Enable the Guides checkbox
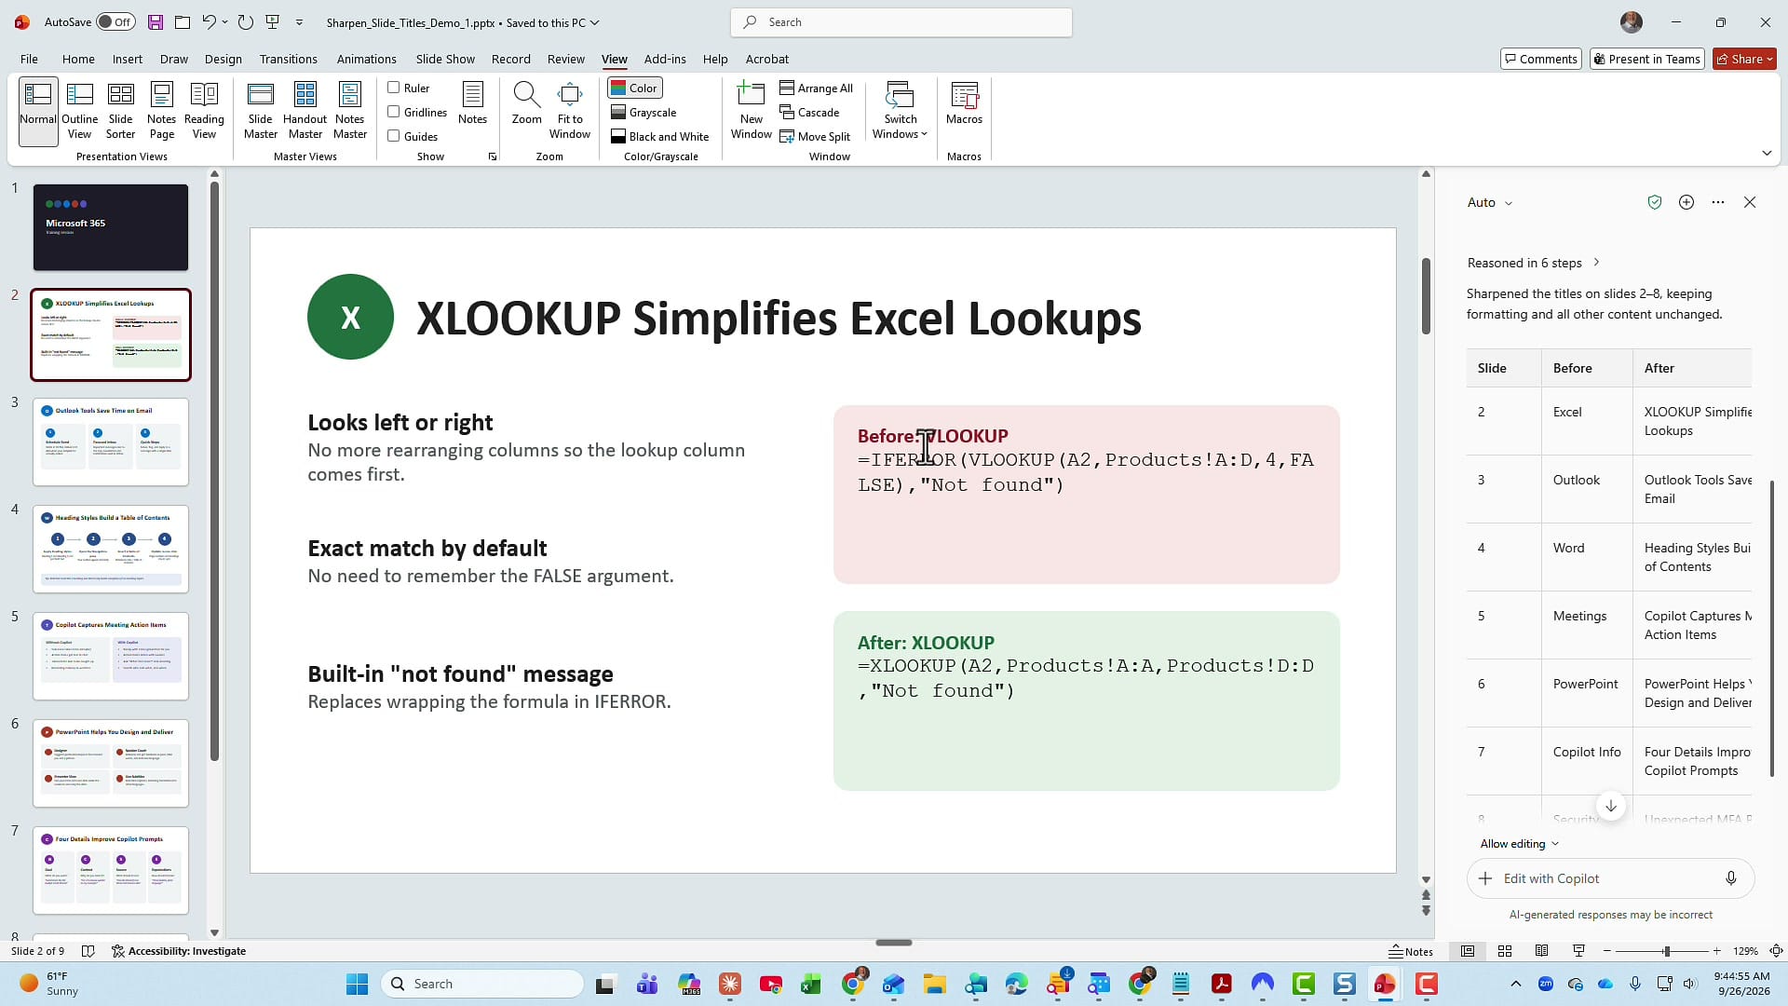 point(394,136)
